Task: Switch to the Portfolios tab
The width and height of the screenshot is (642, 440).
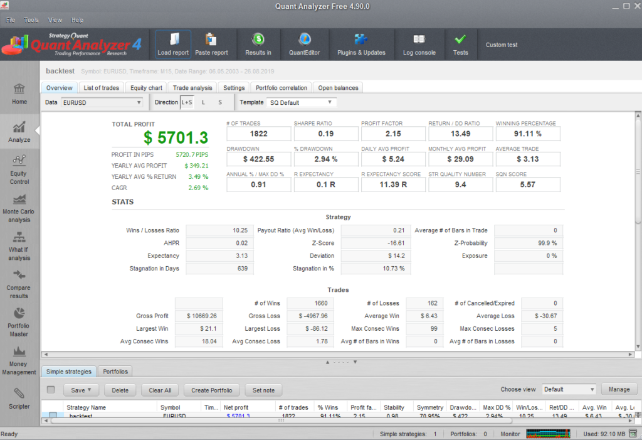Action: point(115,372)
